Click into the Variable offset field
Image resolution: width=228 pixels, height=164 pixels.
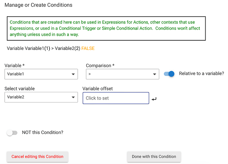[x=116, y=98]
